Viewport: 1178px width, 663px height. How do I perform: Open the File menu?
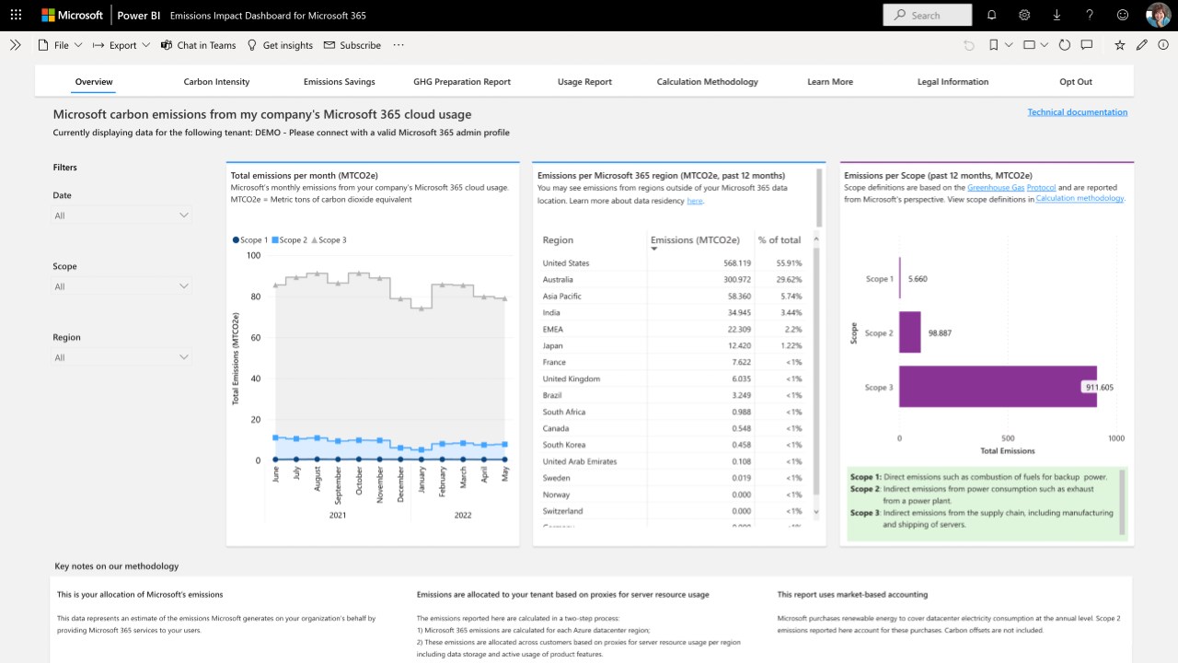60,45
